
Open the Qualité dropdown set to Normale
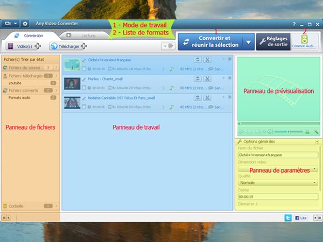[277, 182]
